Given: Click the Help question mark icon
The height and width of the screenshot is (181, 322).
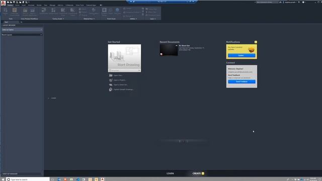Looking at the screenshot, I should click(x=303, y=2).
